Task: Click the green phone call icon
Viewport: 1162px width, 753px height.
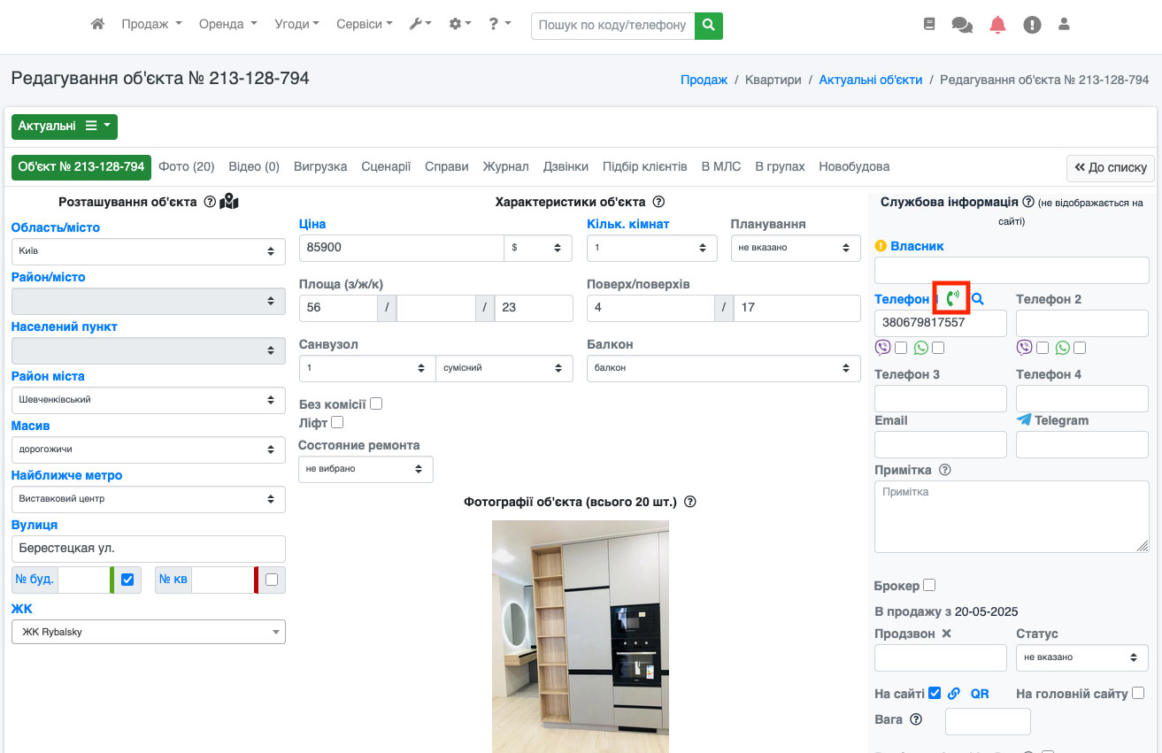Action: (952, 299)
